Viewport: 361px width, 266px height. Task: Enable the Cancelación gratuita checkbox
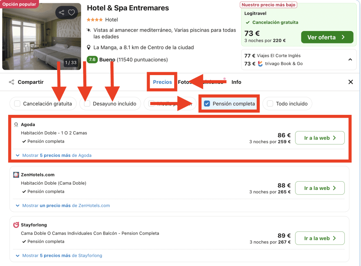pyautogui.click(x=17, y=104)
